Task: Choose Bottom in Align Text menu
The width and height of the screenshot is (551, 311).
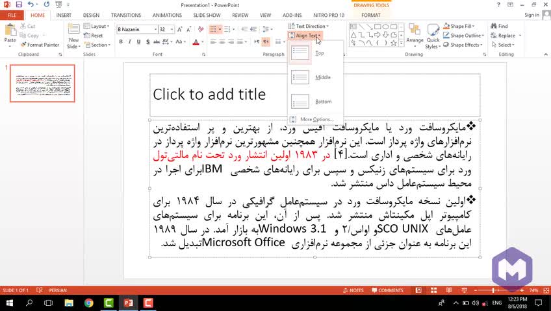Action: point(315,101)
